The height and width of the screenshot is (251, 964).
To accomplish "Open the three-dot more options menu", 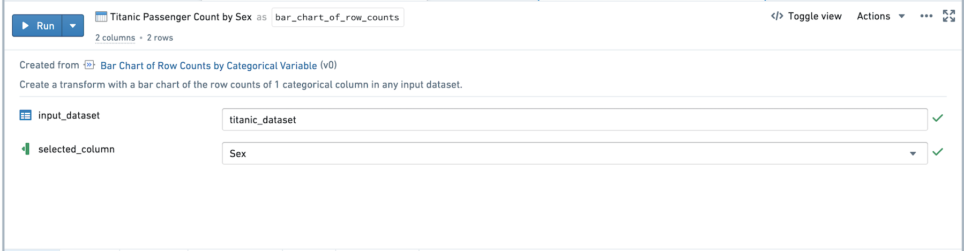I will [926, 16].
